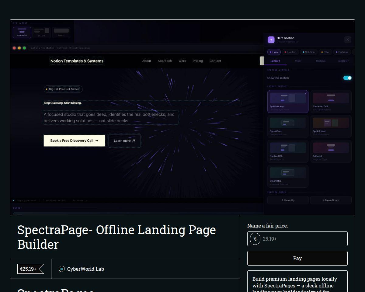Open the CyberWorld Lab seller link
The width and height of the screenshot is (365, 292).
[x=85, y=269]
